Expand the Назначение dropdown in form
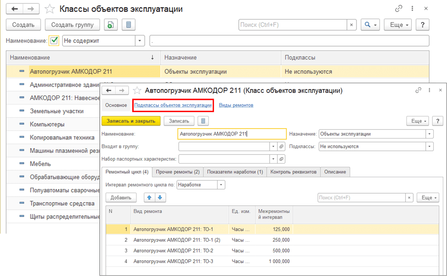 pyautogui.click(x=430, y=134)
